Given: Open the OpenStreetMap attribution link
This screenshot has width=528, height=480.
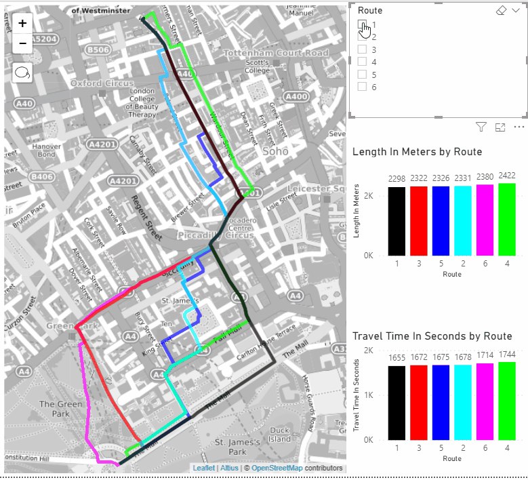Looking at the screenshot, I should coord(277,468).
